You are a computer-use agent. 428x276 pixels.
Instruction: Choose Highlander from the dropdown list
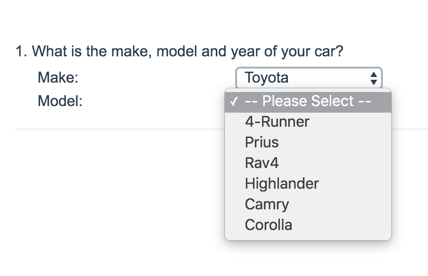(x=282, y=184)
